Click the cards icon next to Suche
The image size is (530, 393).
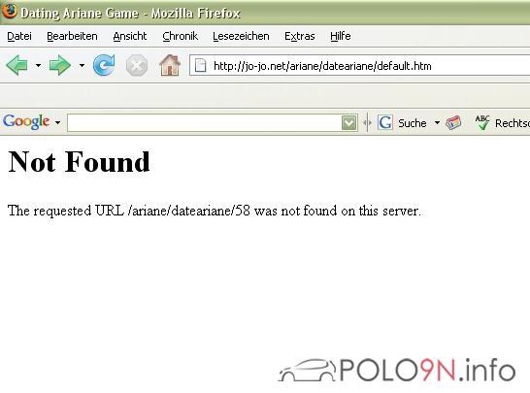[x=453, y=122]
